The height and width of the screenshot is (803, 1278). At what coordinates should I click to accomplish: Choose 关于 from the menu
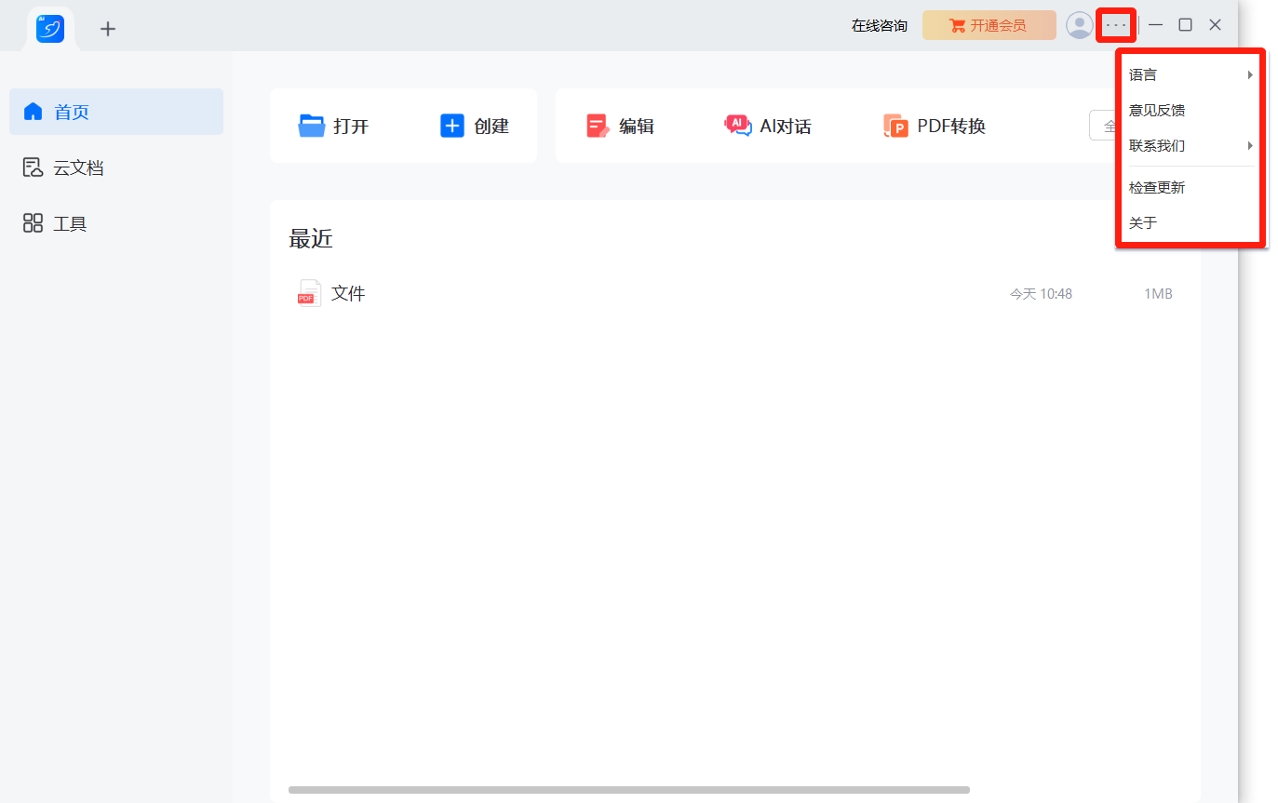point(1191,222)
